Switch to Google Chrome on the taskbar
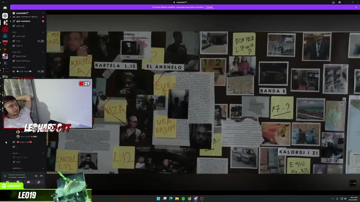The image size is (360, 202). [x=190, y=199]
